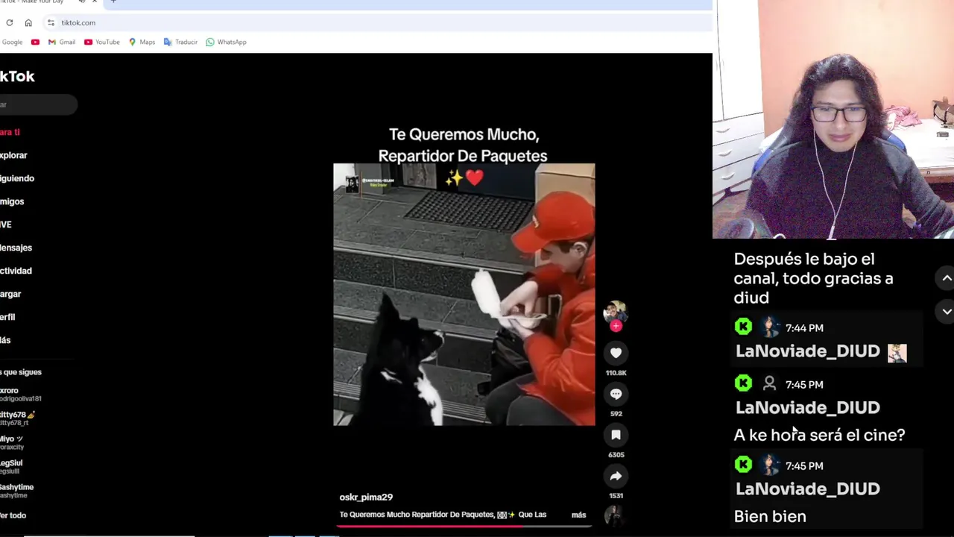The image size is (954, 537).
Task: Open the LIVE section
Action: coord(6,224)
